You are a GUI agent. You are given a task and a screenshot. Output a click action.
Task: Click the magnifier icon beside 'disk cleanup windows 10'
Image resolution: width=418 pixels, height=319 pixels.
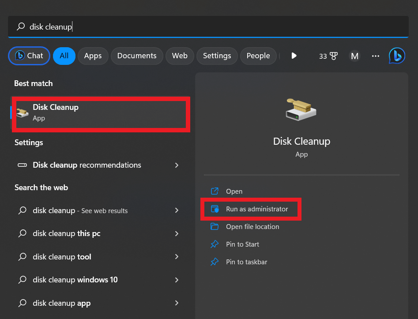pos(23,280)
